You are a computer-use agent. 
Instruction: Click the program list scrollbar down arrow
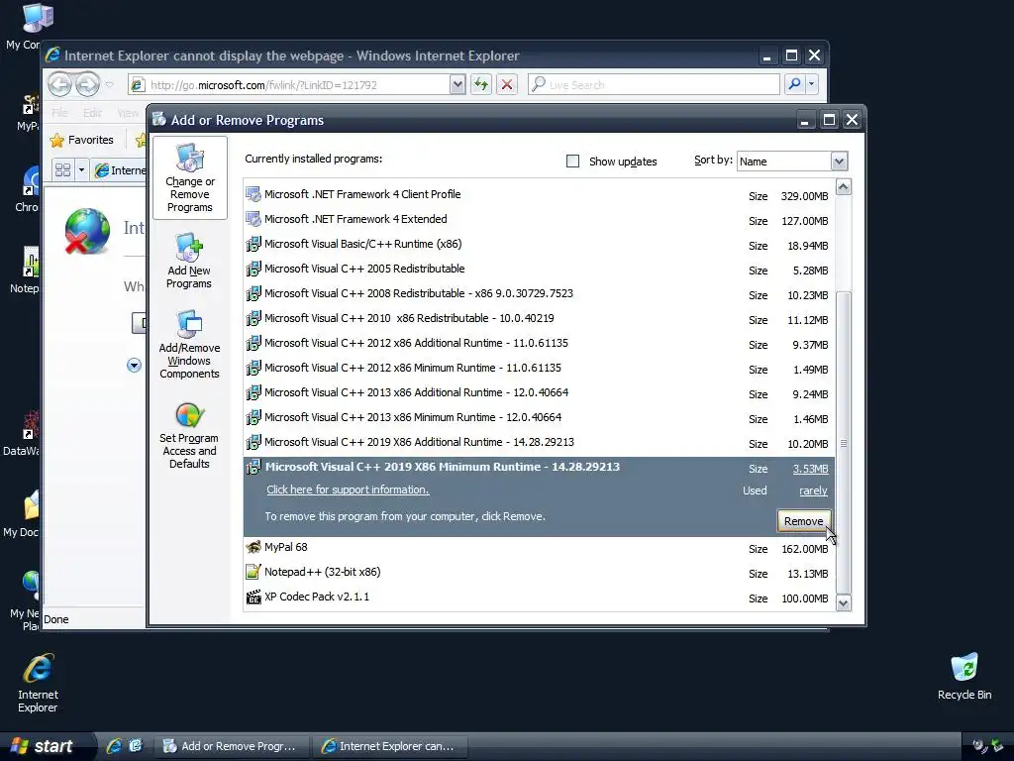pos(844,603)
